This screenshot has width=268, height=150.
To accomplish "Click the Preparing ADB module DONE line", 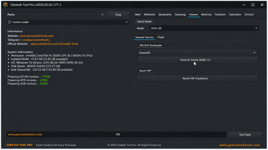I will [28, 84].
